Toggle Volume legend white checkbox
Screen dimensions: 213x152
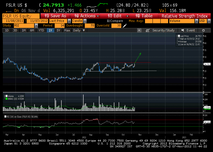pos(6,96)
